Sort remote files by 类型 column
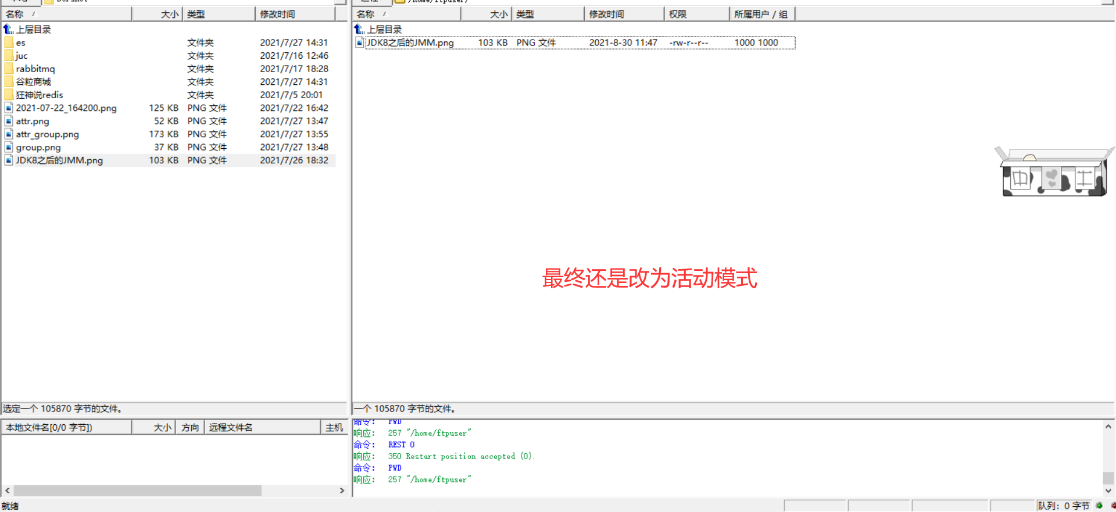This screenshot has height=512, width=1116. pyautogui.click(x=548, y=14)
